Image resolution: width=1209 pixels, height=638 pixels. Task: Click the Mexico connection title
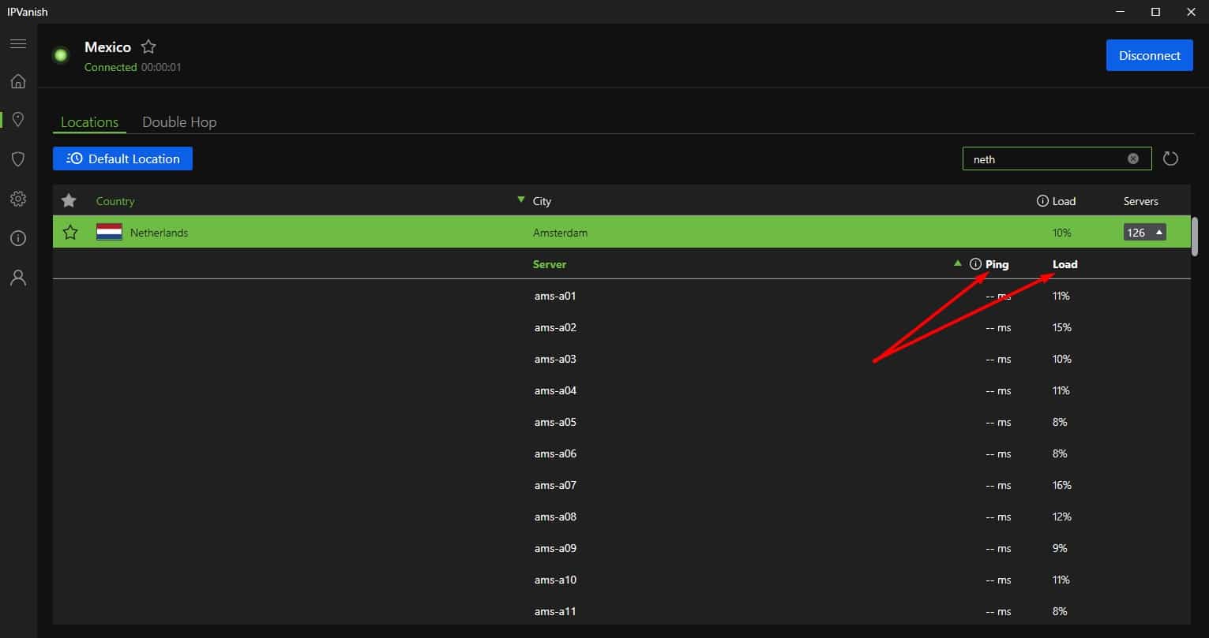coord(107,47)
